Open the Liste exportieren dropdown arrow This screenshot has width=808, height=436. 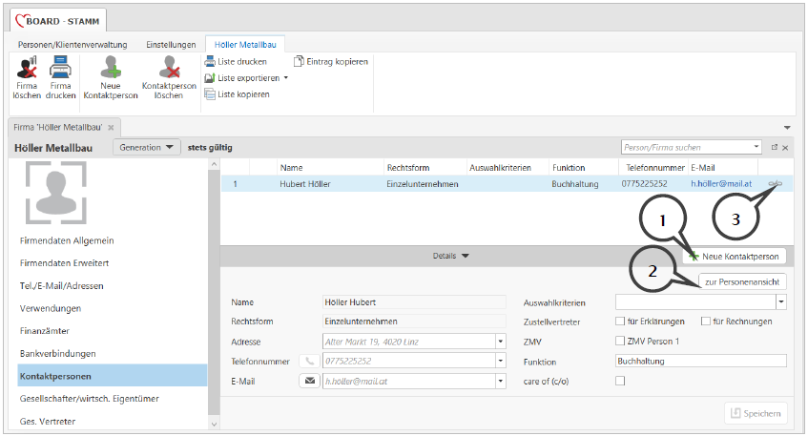point(285,78)
